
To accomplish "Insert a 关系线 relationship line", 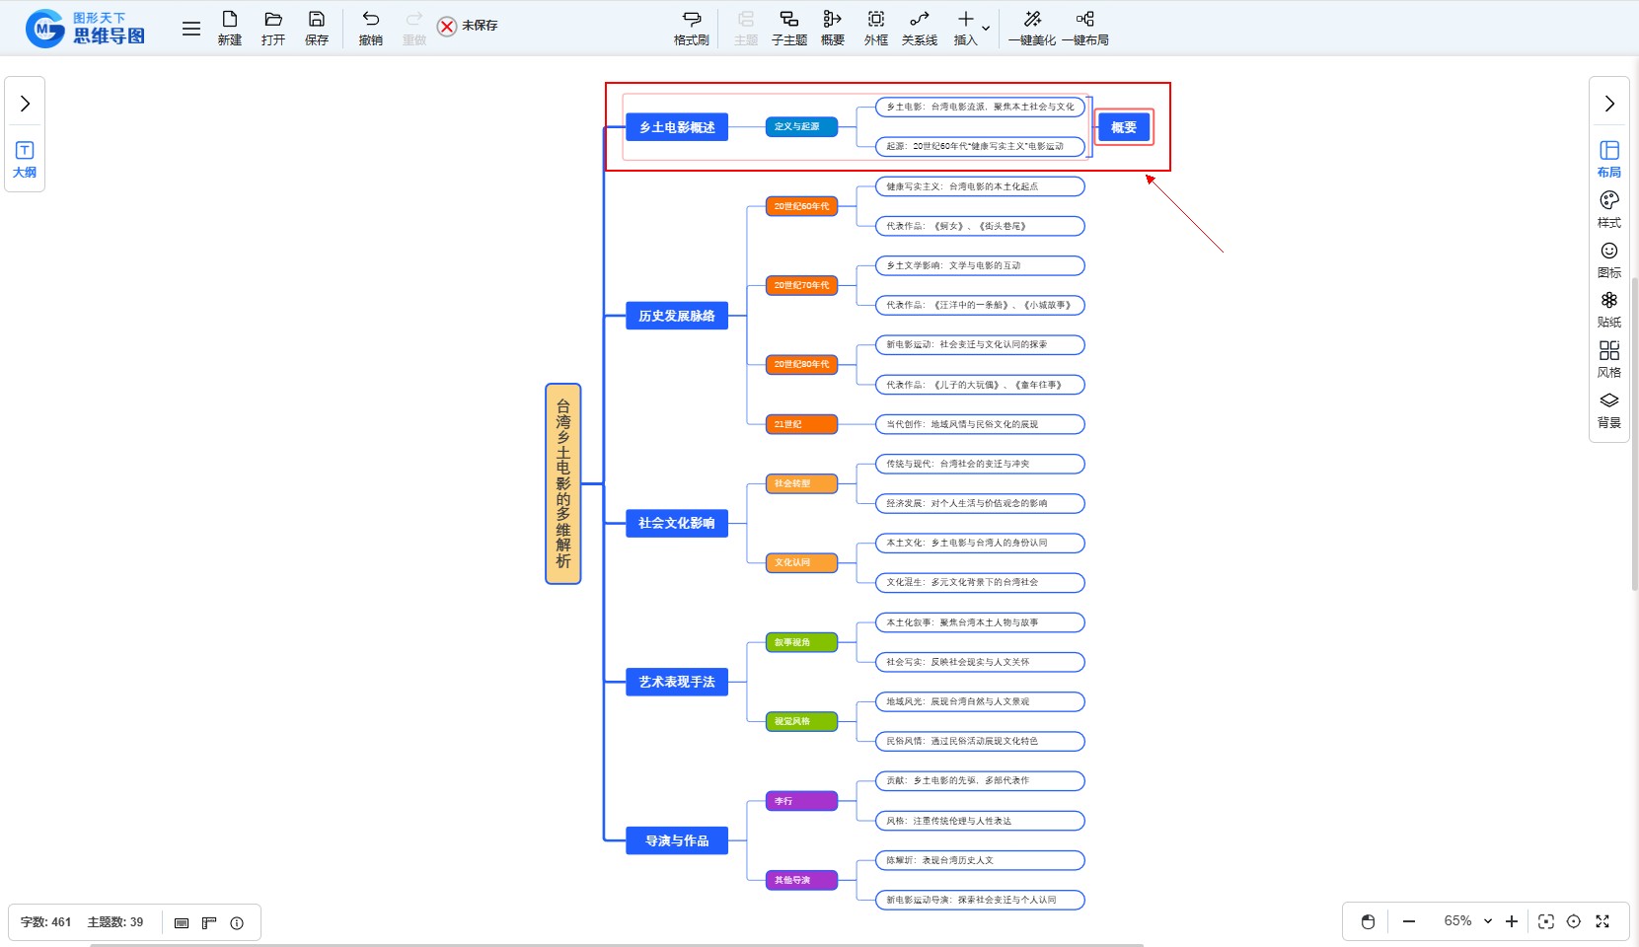I will click(x=919, y=28).
